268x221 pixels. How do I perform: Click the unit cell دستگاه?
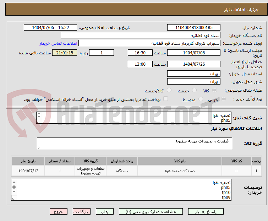(122, 171)
